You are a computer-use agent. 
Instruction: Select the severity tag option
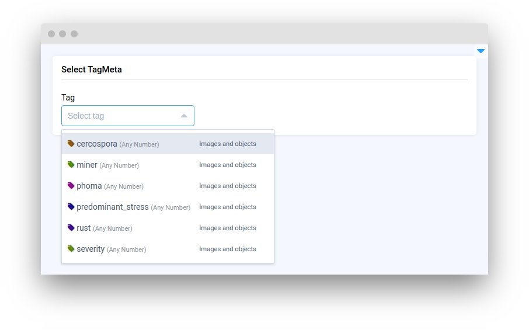pos(91,249)
